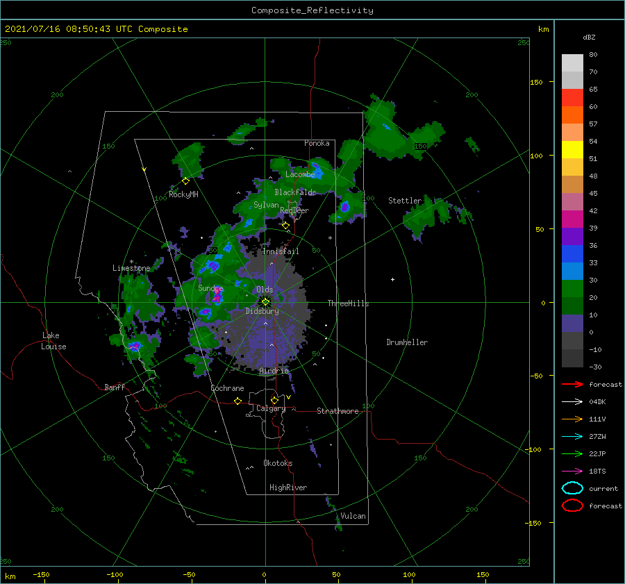Viewport: 625px width, 584px height.
Task: Click the yellow diamond marker near RockyMH
Action: pos(185,181)
